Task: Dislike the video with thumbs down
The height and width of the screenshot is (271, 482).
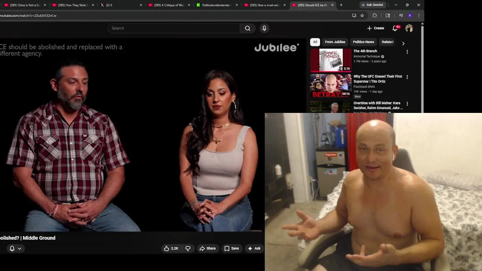Action: 188,248
